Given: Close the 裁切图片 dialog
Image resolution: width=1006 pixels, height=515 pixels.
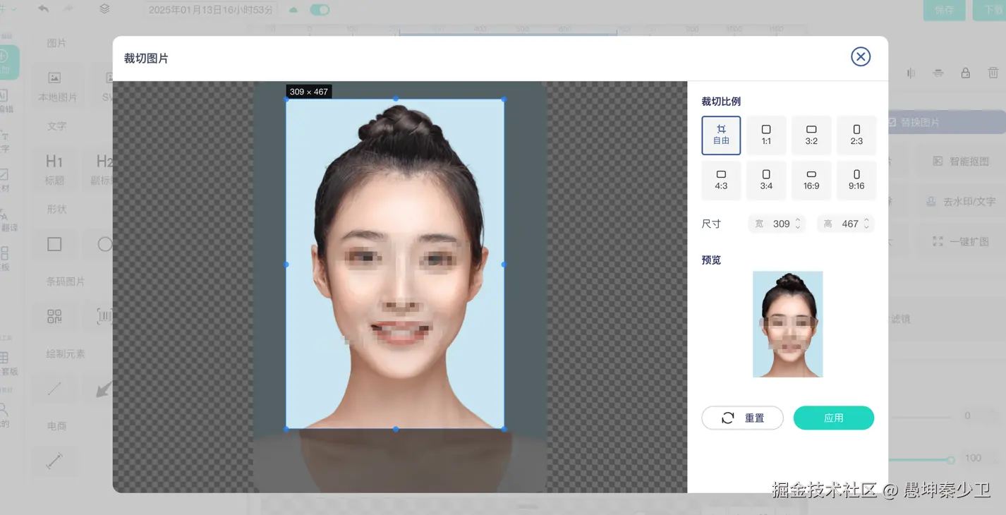Looking at the screenshot, I should click(x=861, y=56).
